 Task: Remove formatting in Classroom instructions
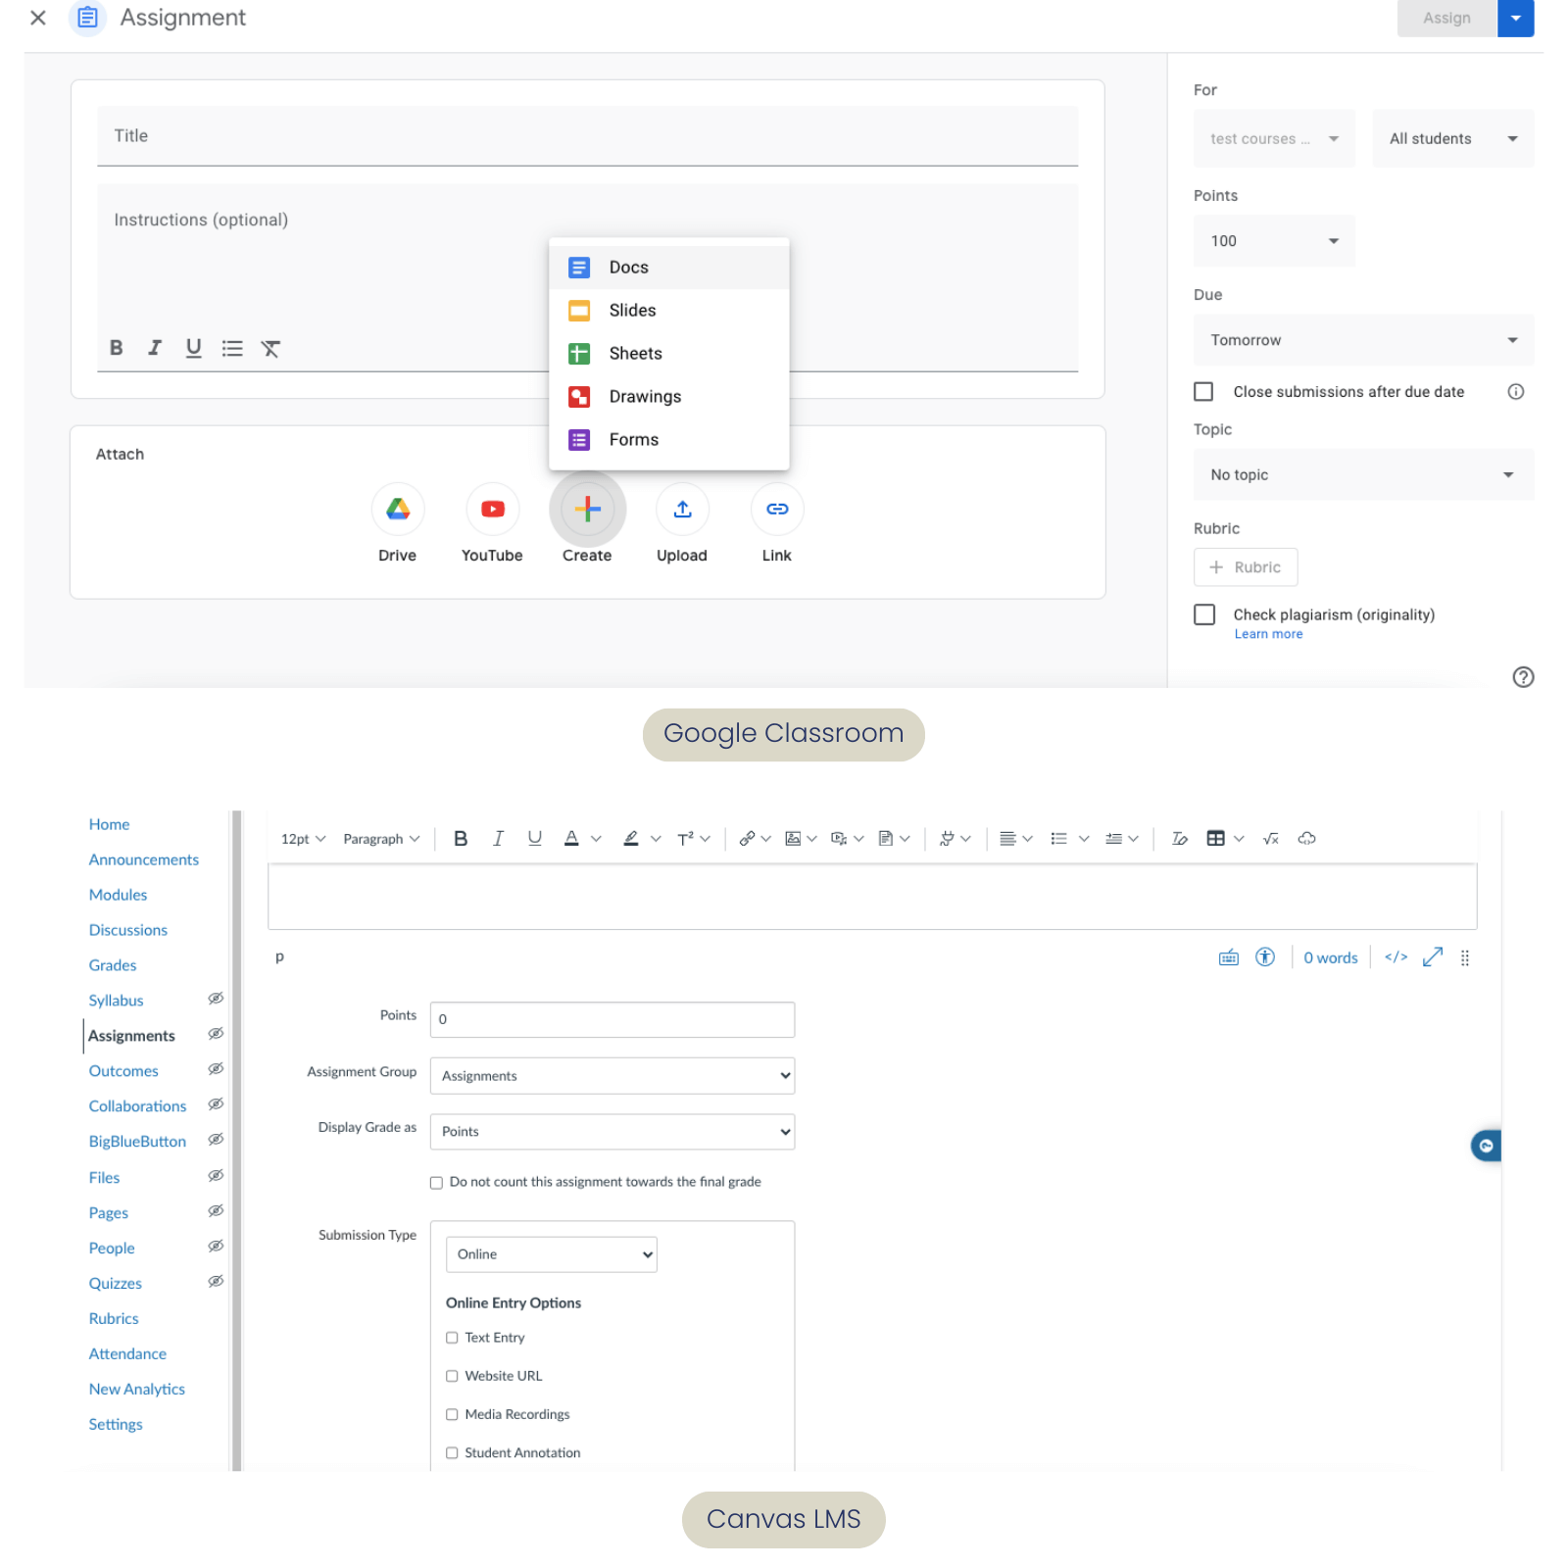pos(270,348)
